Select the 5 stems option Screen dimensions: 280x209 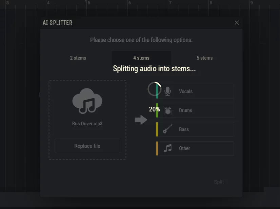pyautogui.click(x=205, y=58)
